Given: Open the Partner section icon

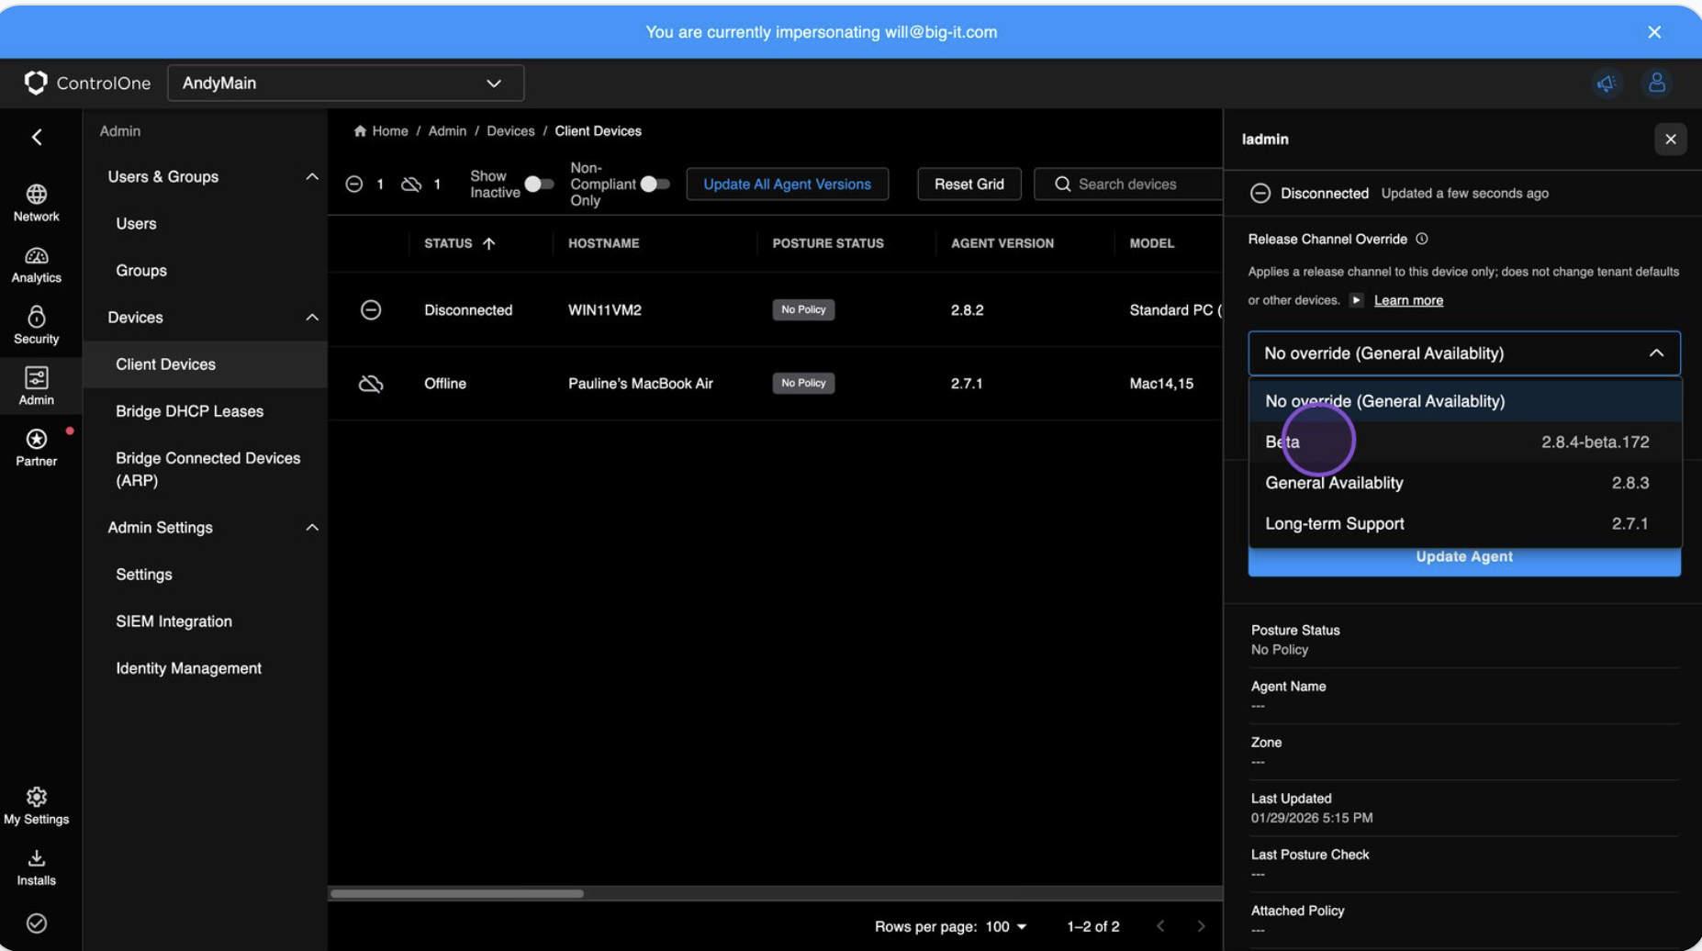Looking at the screenshot, I should (x=37, y=441).
